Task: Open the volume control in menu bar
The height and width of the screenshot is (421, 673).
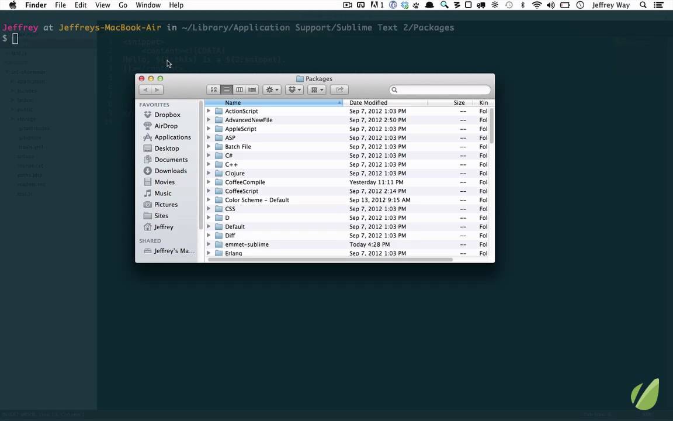Action: click(x=551, y=5)
